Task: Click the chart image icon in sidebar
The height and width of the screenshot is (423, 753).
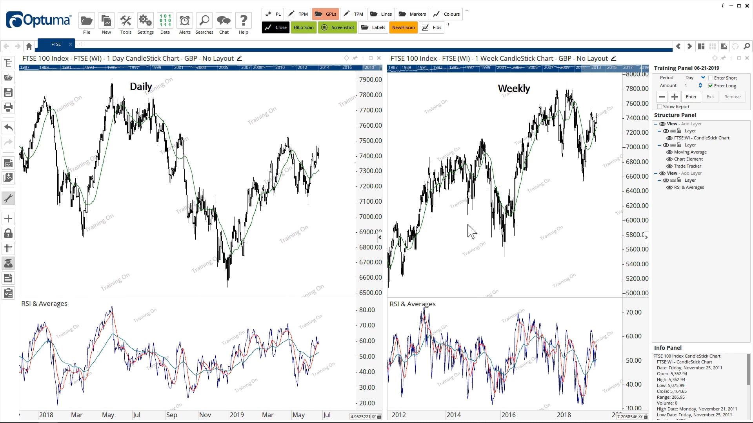Action: pyautogui.click(x=8, y=163)
